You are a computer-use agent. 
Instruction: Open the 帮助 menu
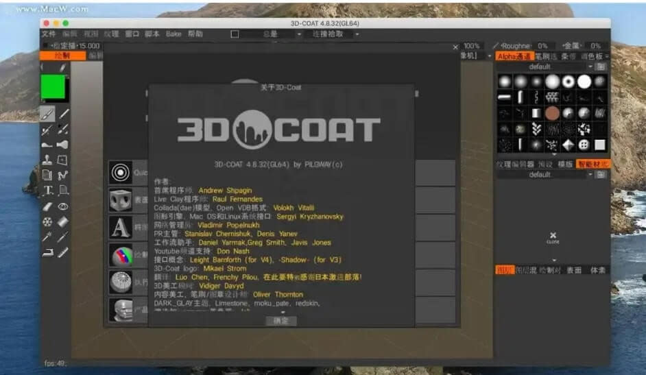195,34
